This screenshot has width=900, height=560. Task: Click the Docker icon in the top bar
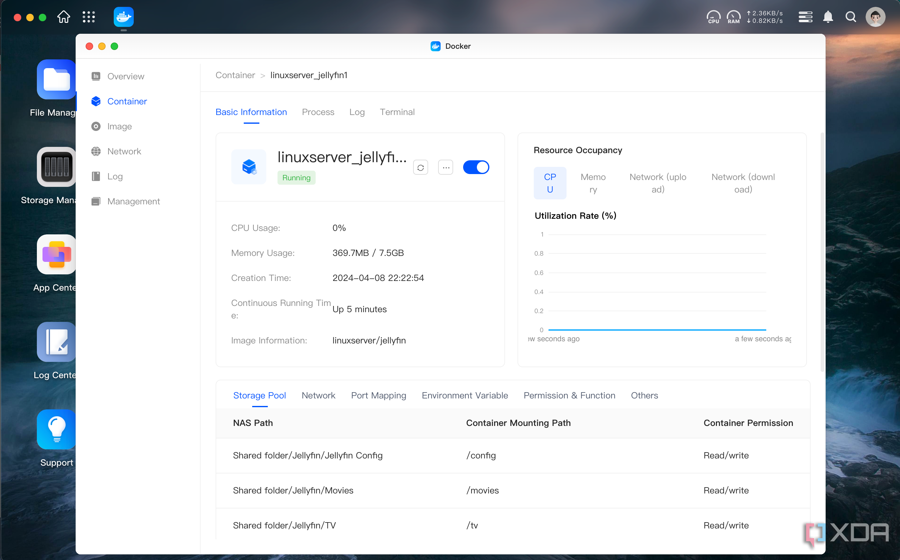pyautogui.click(x=123, y=17)
